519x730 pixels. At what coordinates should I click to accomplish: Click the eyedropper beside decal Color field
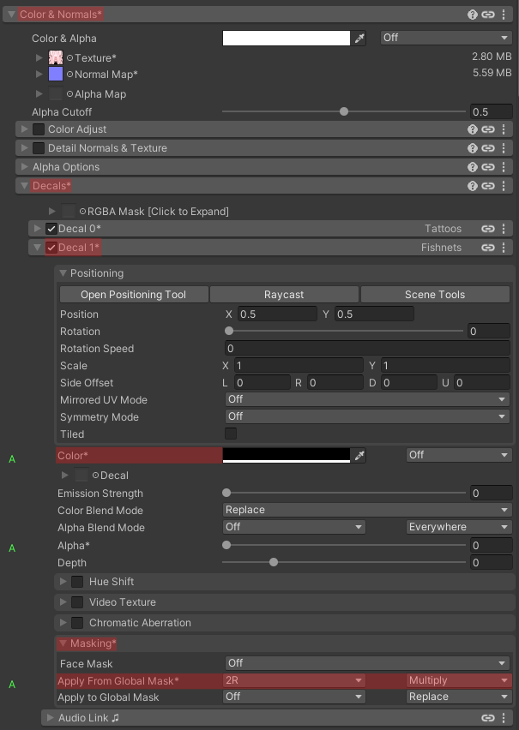360,456
